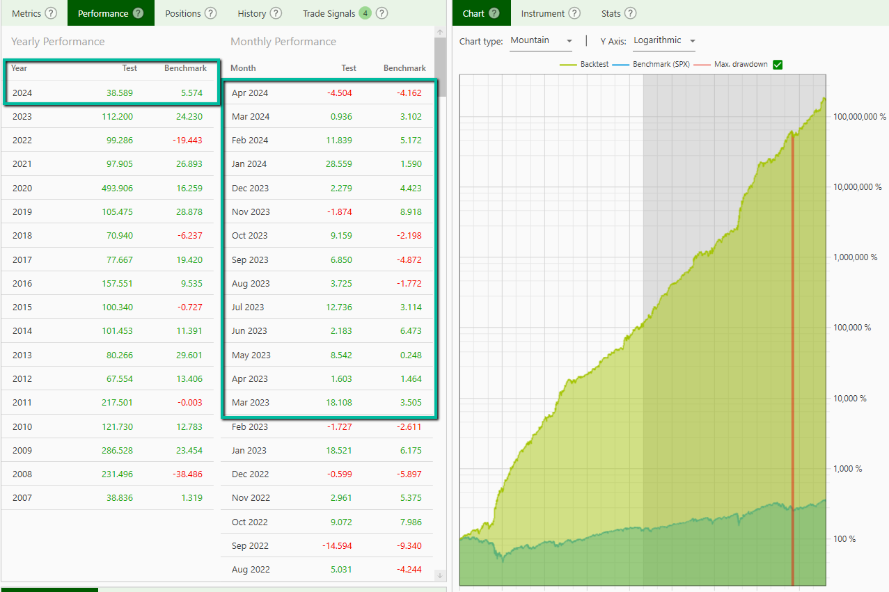Click the yearly Test column header
The image size is (889, 592).
[129, 68]
